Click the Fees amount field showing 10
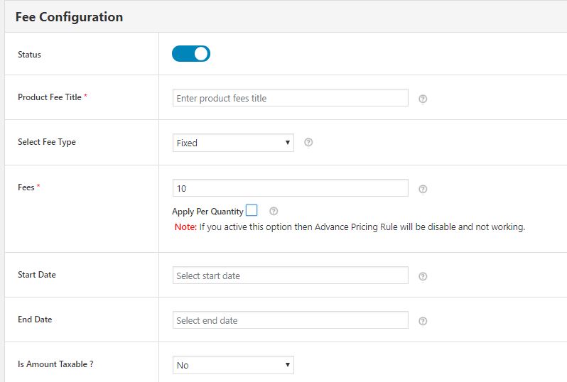Viewport: 567px width, 382px height. coord(291,188)
